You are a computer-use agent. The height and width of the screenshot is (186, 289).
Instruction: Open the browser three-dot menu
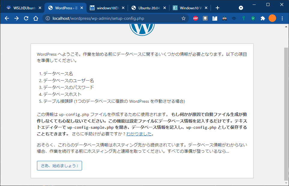click(x=282, y=18)
